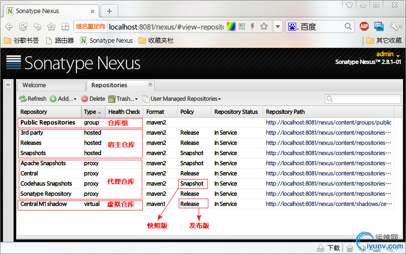Sort by the Repository column header
This screenshot has height=254, width=406.
pos(49,112)
